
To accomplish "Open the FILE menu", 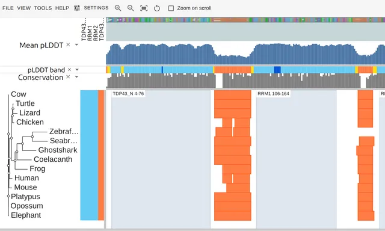I will 8,8.
